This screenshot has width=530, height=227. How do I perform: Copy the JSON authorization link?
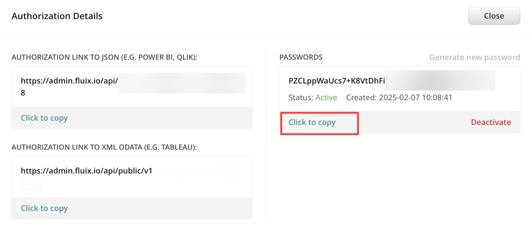point(44,118)
